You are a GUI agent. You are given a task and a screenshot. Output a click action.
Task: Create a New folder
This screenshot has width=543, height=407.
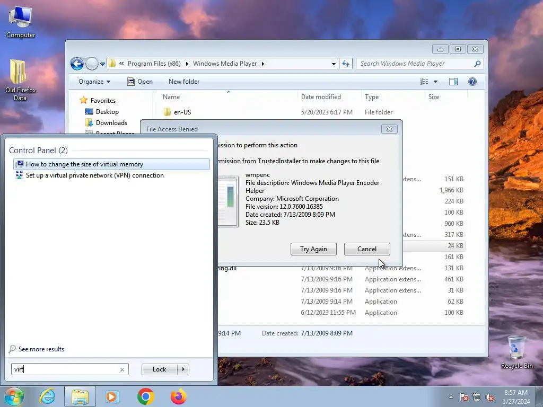pyautogui.click(x=184, y=82)
